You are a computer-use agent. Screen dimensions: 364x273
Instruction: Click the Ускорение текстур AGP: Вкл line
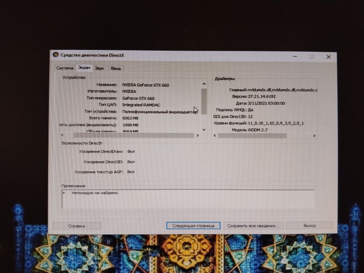pos(105,172)
